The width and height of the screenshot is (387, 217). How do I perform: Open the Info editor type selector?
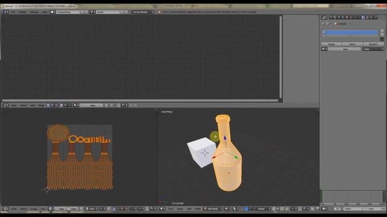tap(5, 12)
